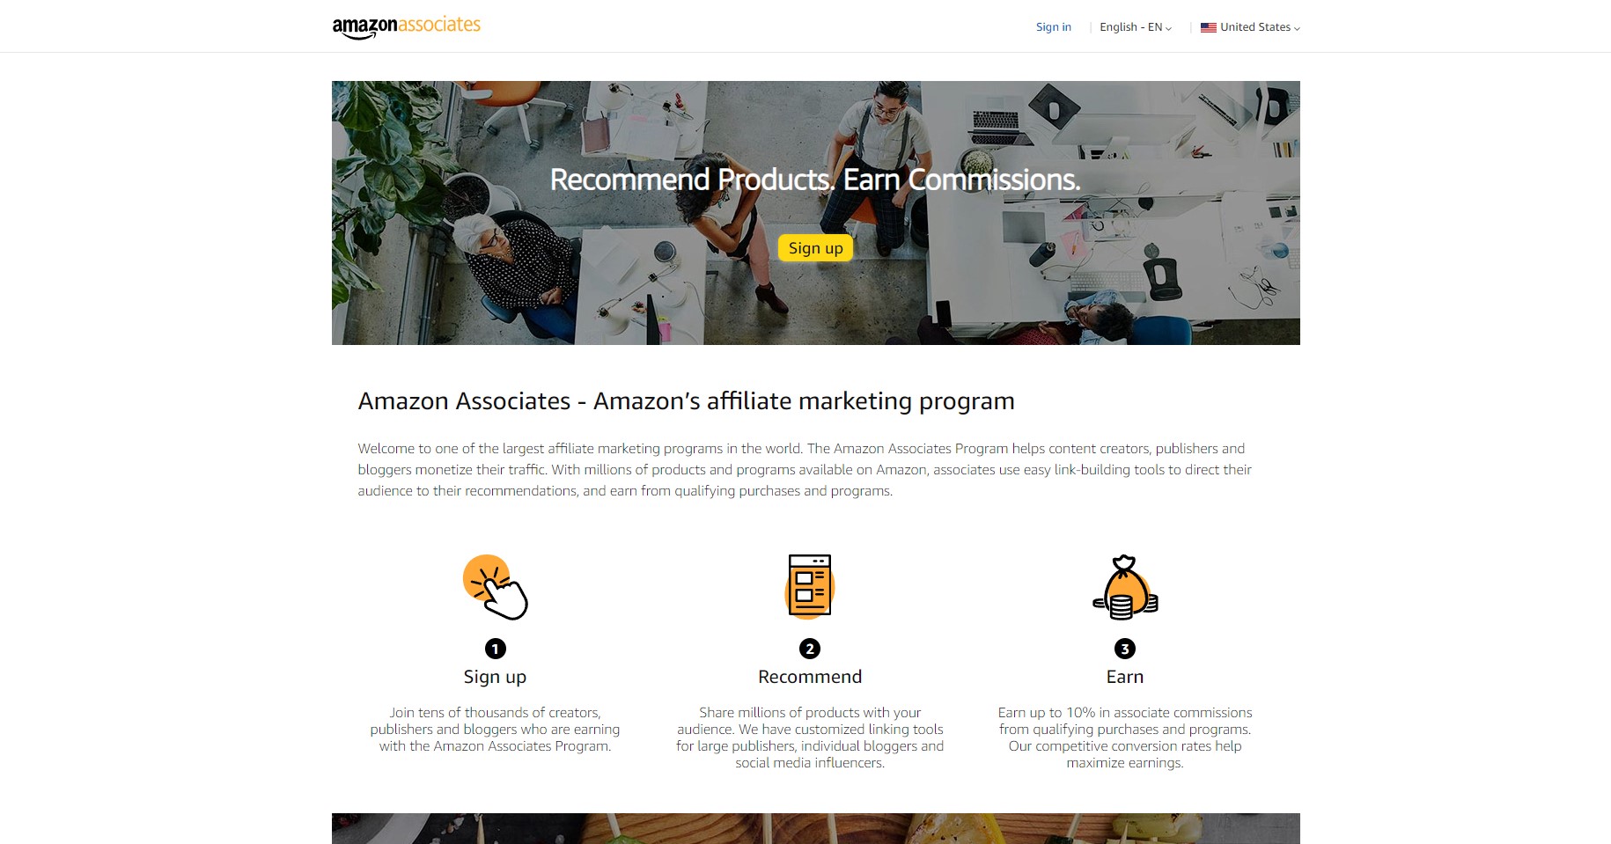
Task: Click the United States flag icon
Action: (1209, 27)
